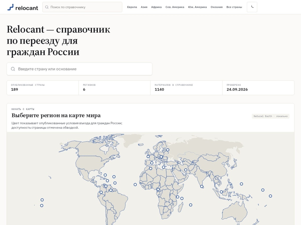
Task: Select Sri Lanka marker south of India
Action: 202,186
